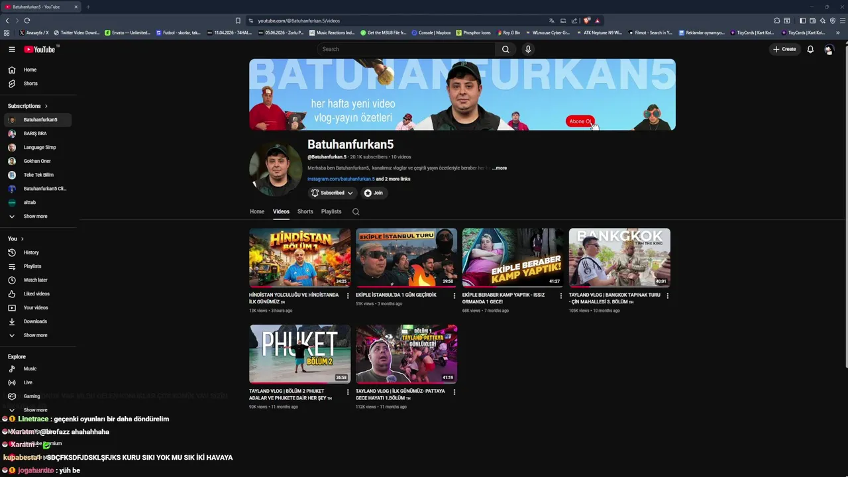The height and width of the screenshot is (477, 848).
Task: Play Hindistan Bölüm 1 video thumbnail
Action: click(x=299, y=258)
